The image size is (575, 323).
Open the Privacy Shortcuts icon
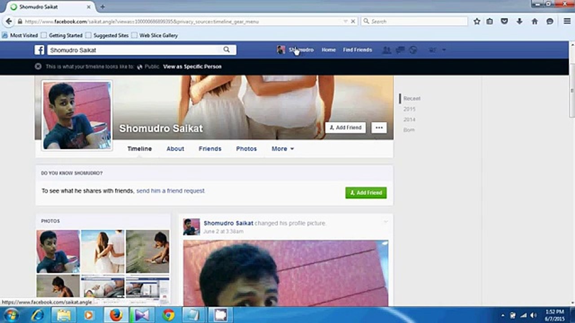[433, 50]
